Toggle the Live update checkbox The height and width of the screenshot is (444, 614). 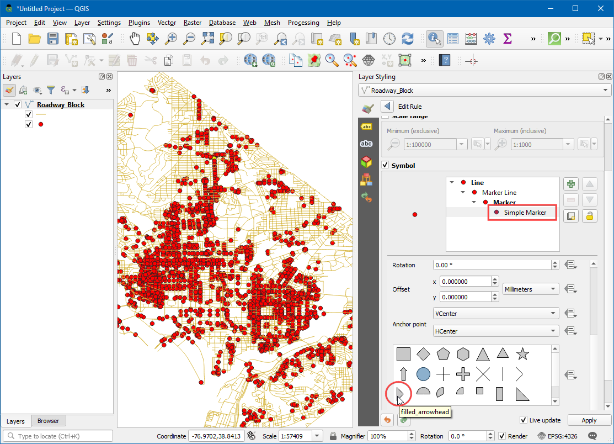pyautogui.click(x=524, y=420)
